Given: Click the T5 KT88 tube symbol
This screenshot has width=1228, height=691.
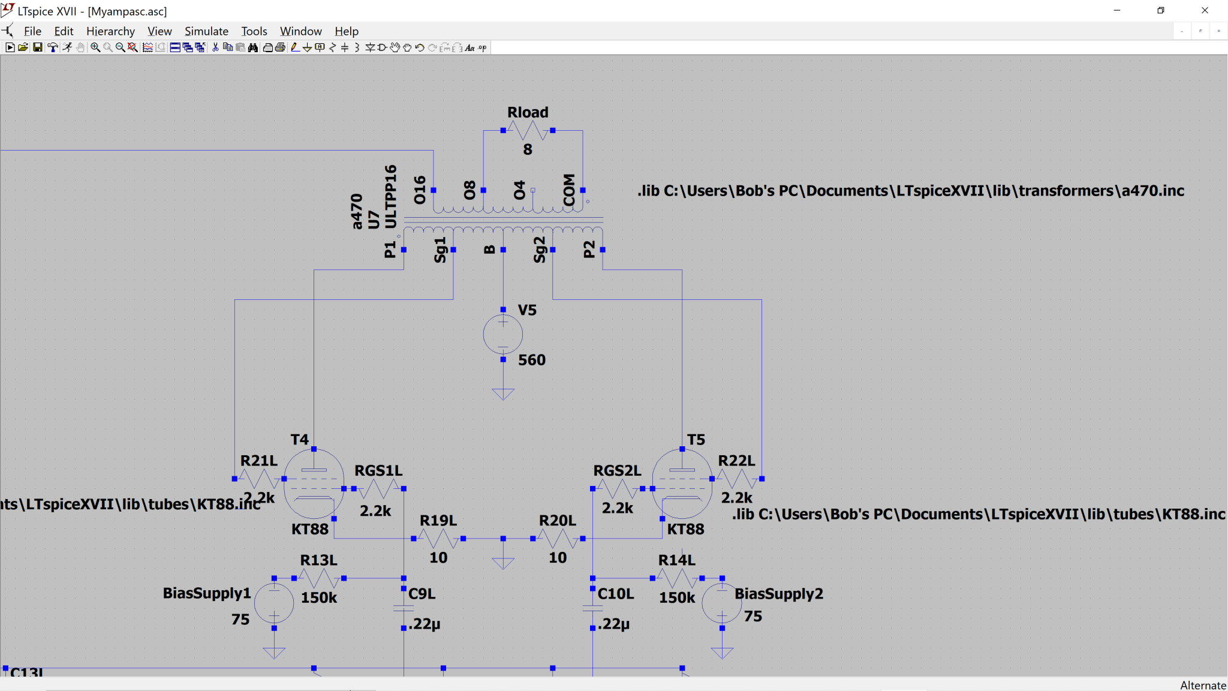Looking at the screenshot, I should [x=682, y=483].
